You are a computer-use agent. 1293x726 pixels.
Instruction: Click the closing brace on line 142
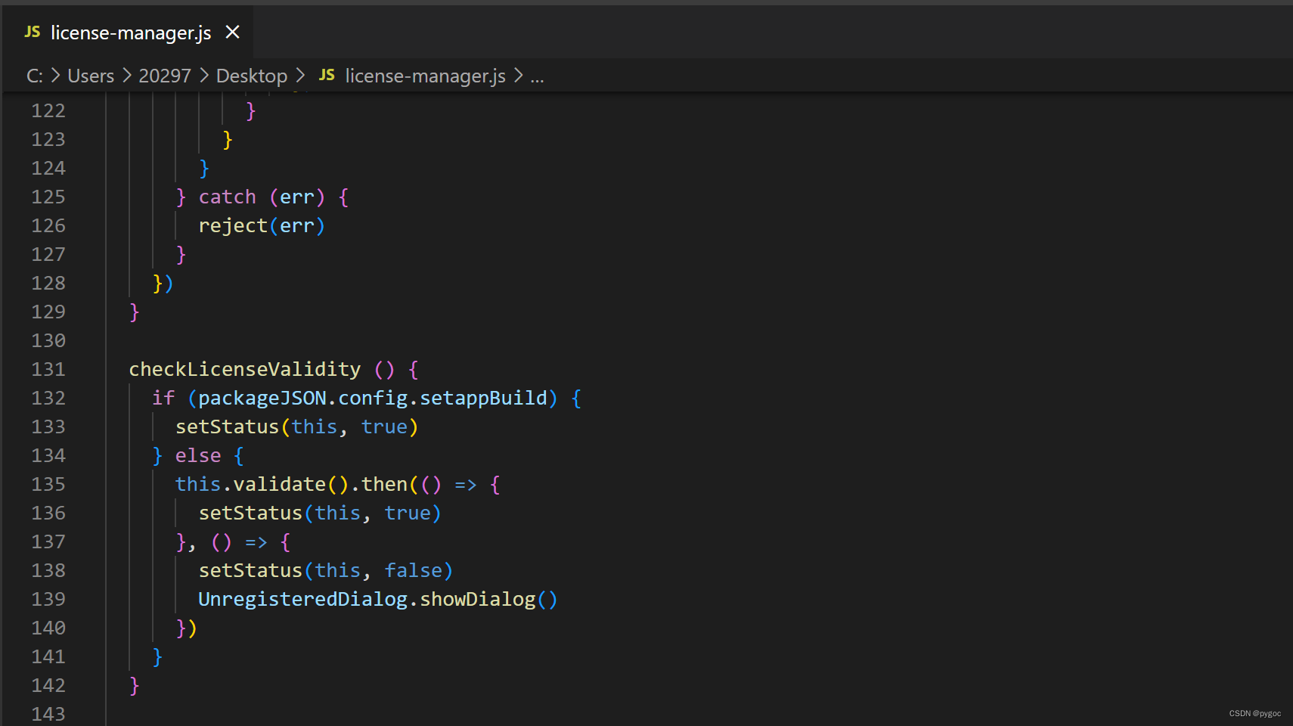tap(135, 685)
